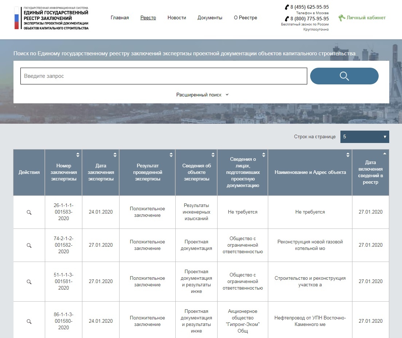Click the registry search heading text
Viewport: 402px width, 338px height.
[x=184, y=53]
